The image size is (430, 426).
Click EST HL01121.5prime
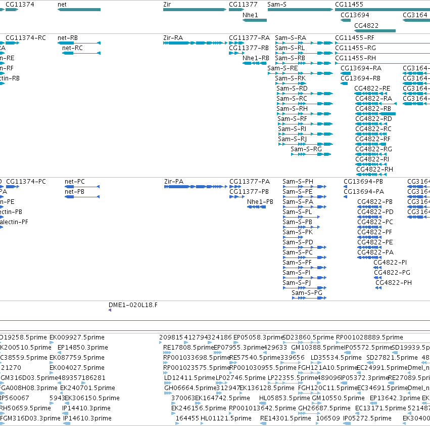point(202,423)
